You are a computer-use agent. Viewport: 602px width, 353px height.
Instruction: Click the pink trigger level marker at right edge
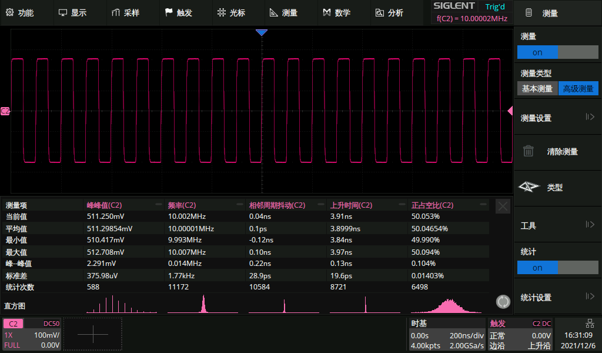510,111
